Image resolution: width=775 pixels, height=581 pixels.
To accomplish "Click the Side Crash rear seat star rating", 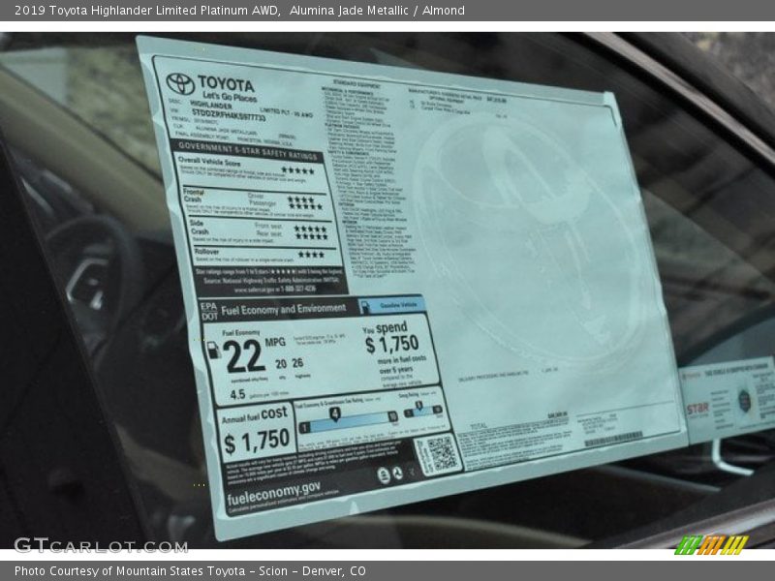I will tap(311, 236).
